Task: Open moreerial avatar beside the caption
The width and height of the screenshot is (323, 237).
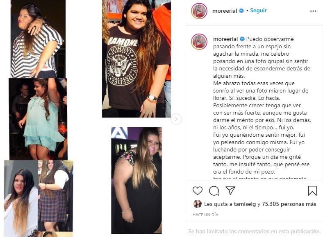Action: pyautogui.click(x=199, y=42)
